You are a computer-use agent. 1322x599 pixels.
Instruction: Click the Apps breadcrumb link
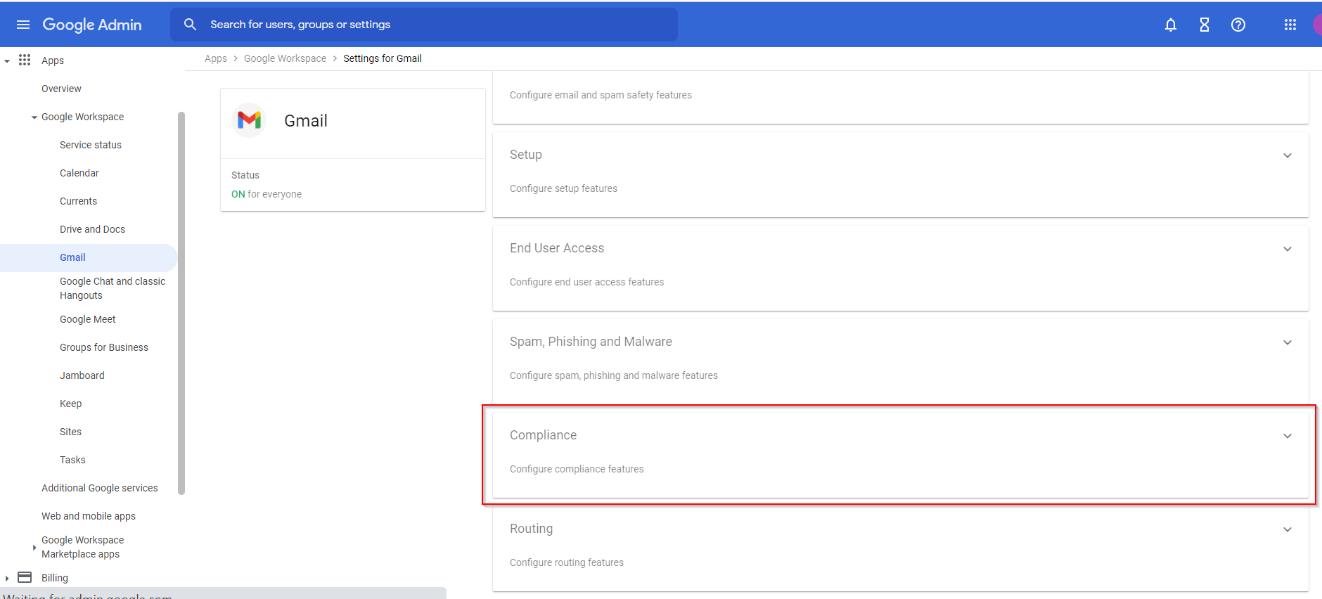(215, 58)
